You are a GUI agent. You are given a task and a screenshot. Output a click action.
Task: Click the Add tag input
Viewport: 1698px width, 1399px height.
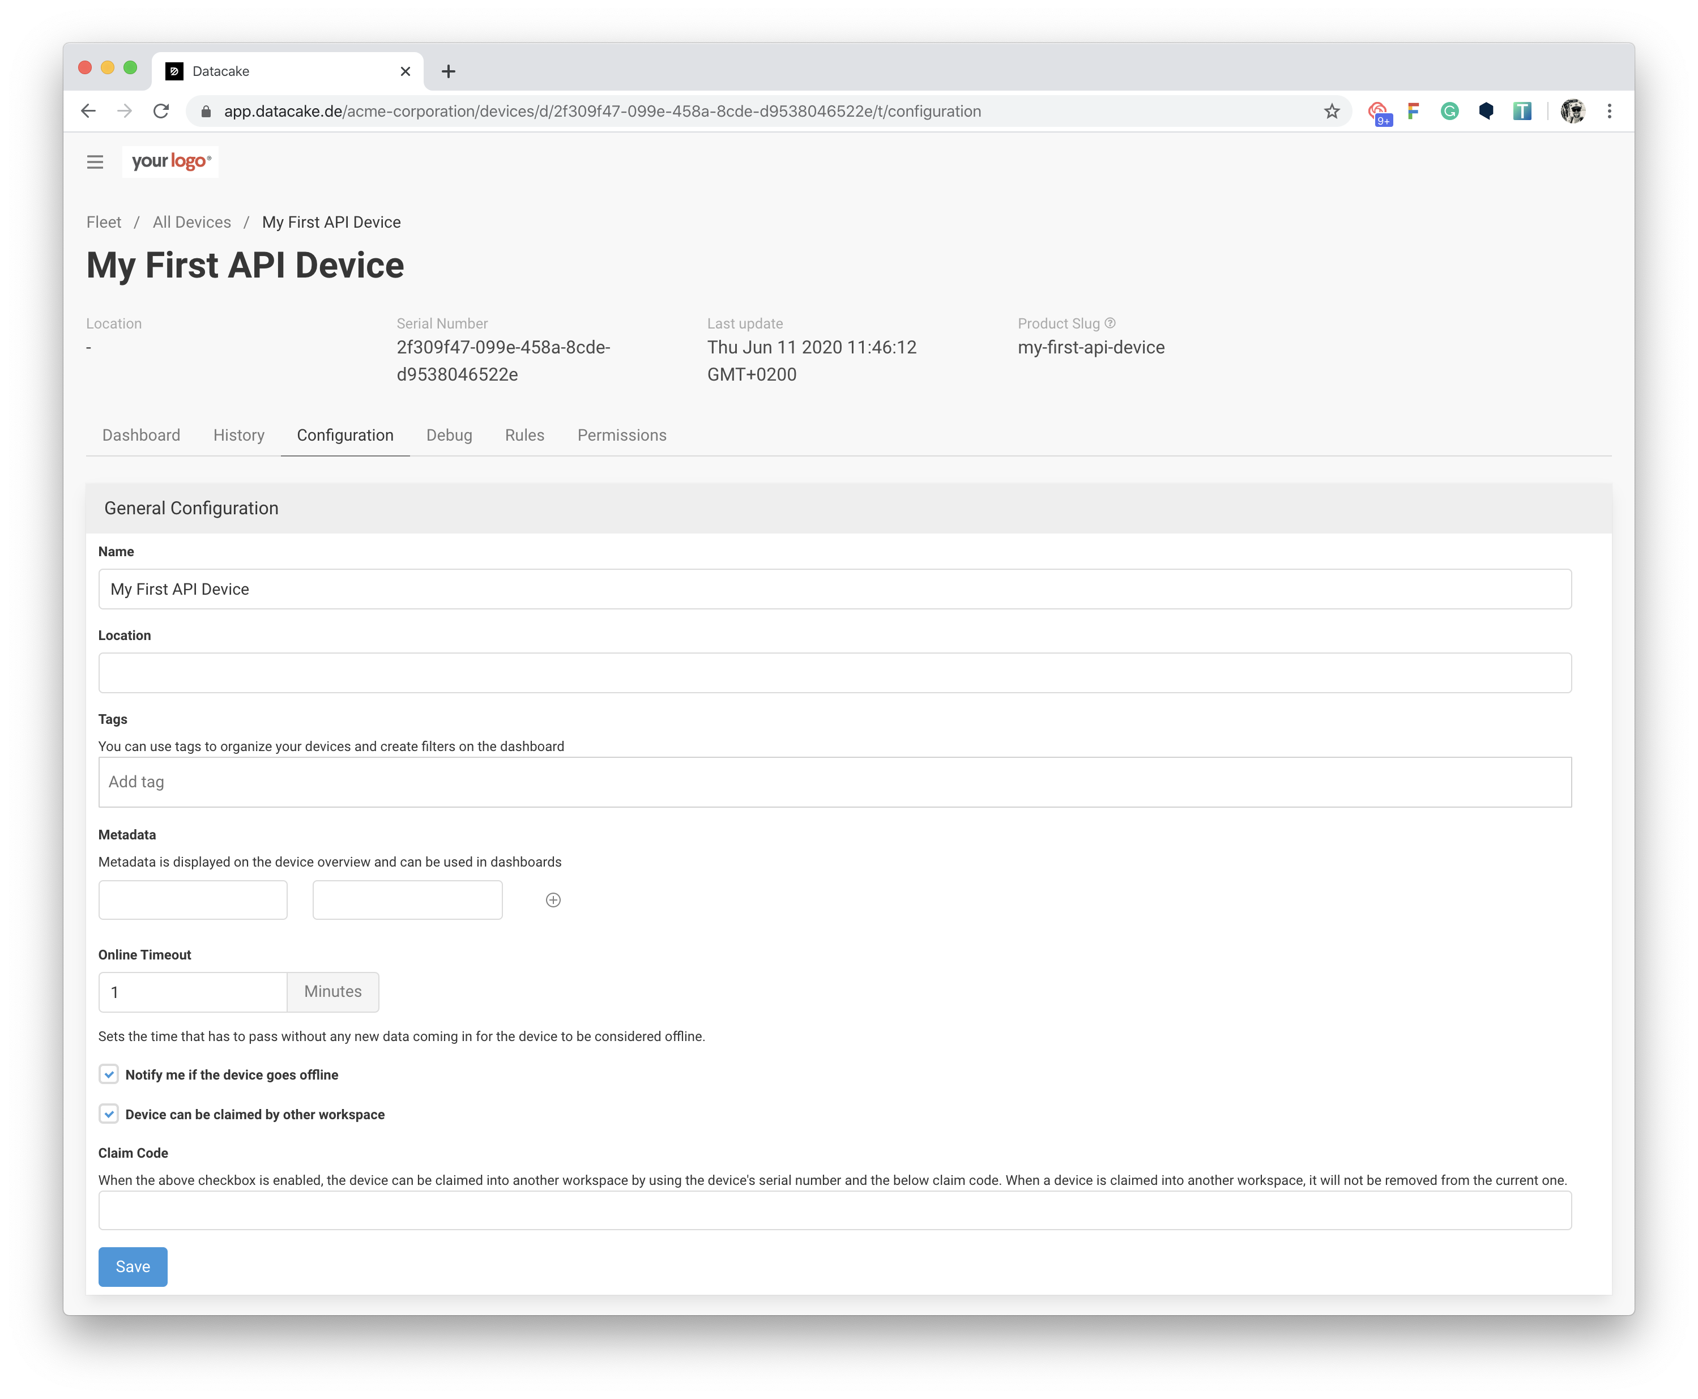(835, 782)
